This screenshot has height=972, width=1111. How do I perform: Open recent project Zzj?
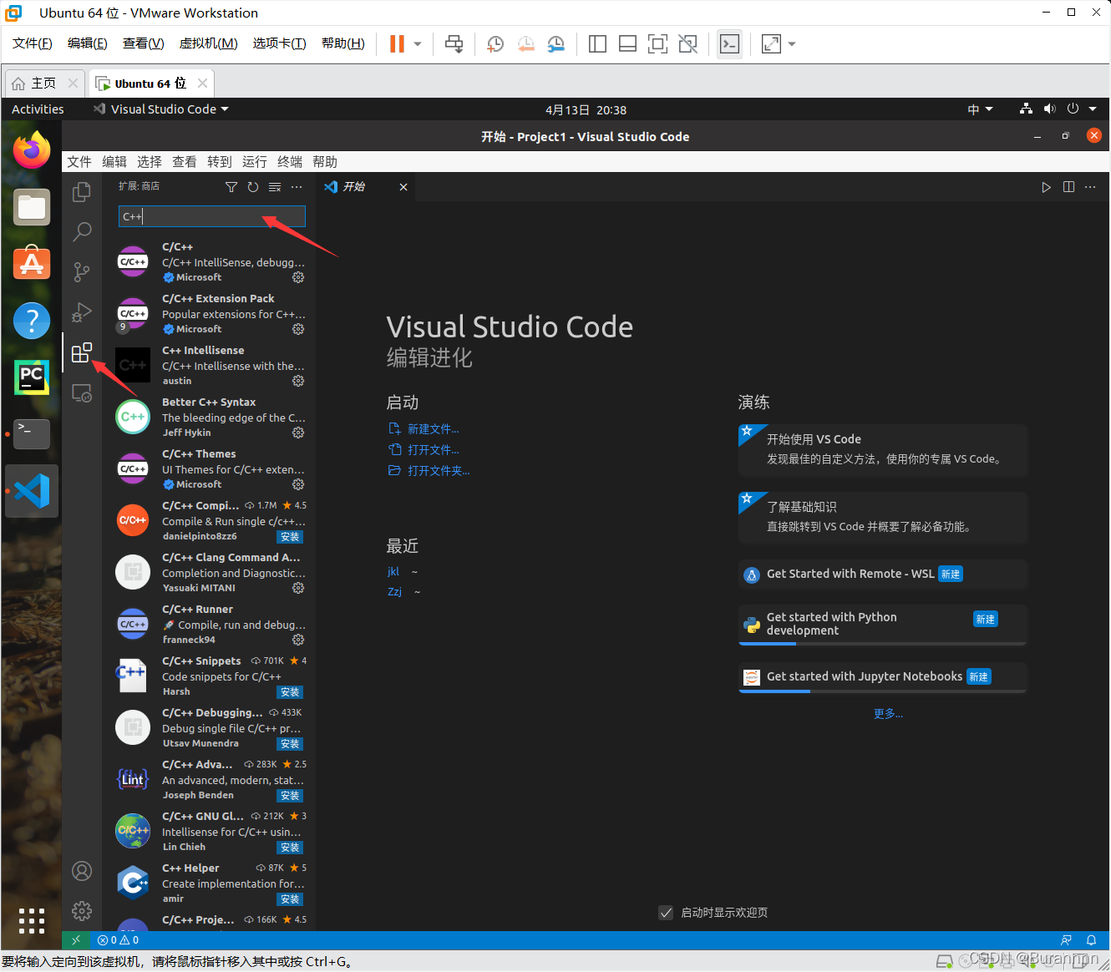394,591
